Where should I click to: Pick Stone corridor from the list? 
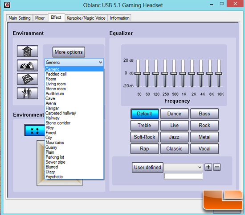74,123
